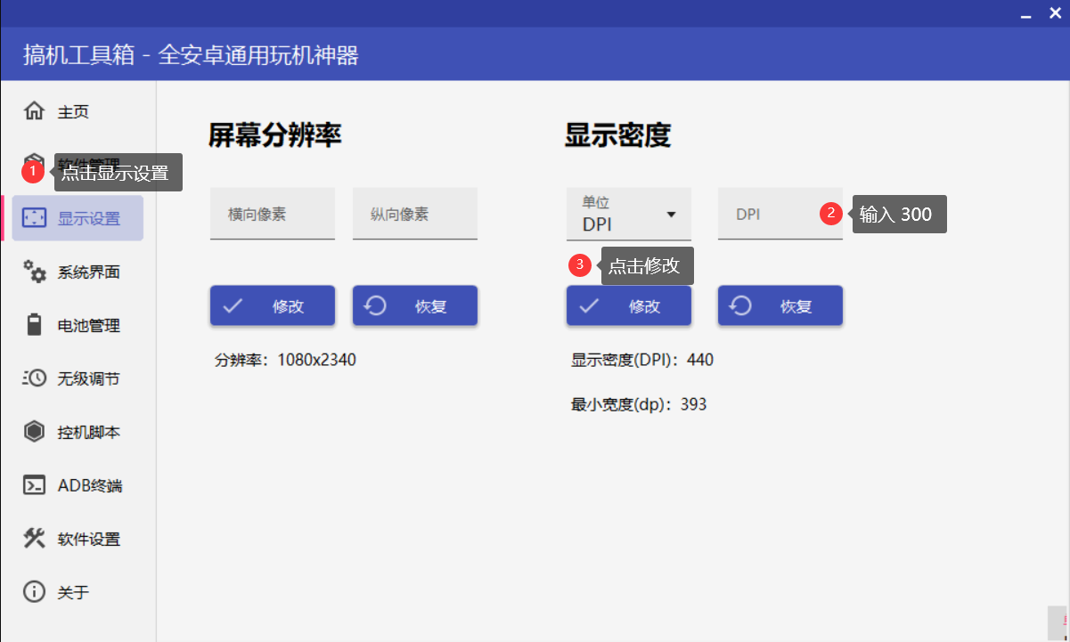Click the 显示密度(DPI)：440 text

[x=642, y=360]
